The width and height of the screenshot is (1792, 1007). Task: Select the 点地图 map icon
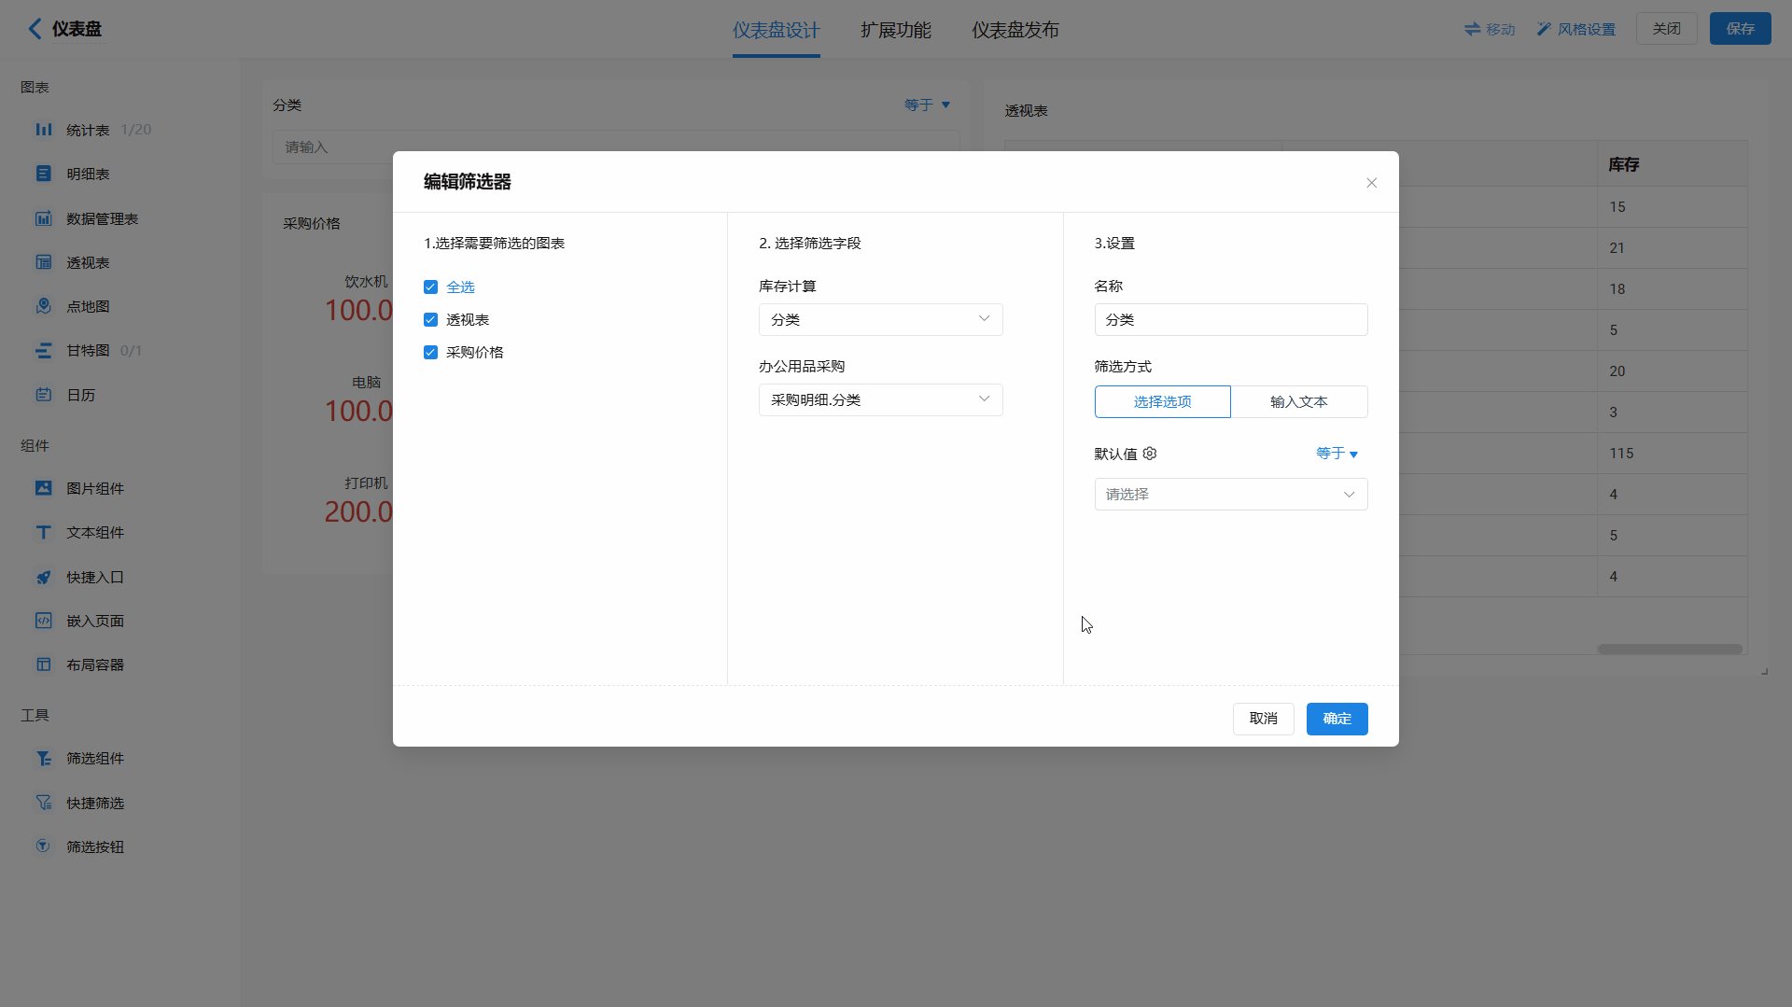44,306
